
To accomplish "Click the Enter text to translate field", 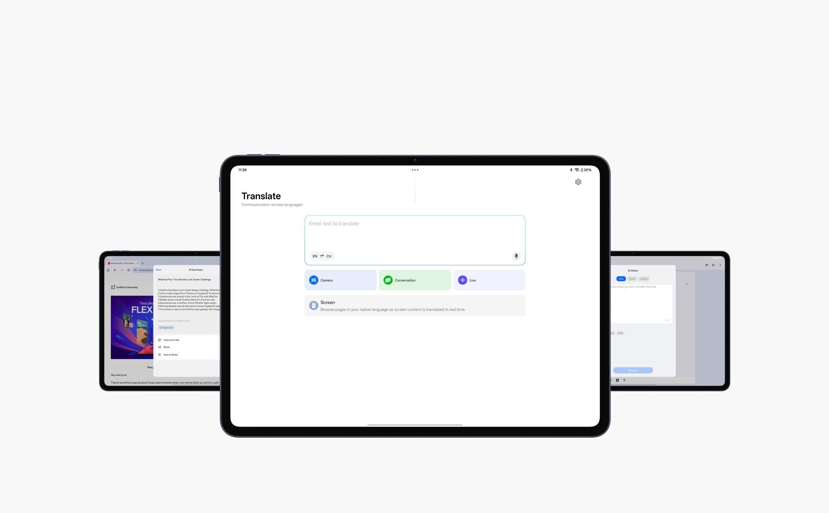I will click(x=414, y=233).
